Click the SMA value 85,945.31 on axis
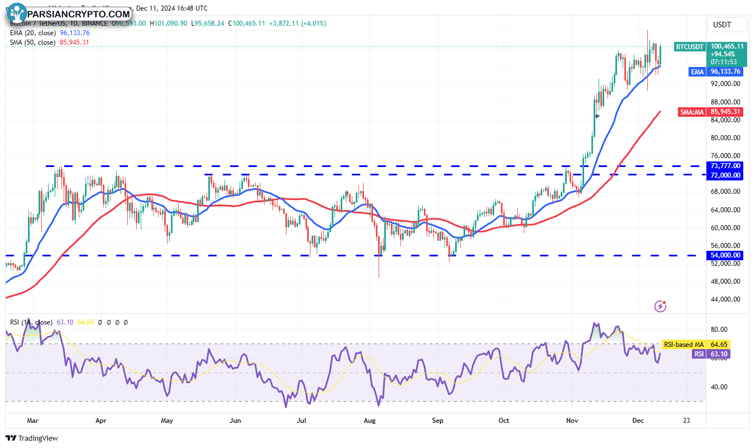The height and width of the screenshot is (448, 755). tap(725, 112)
